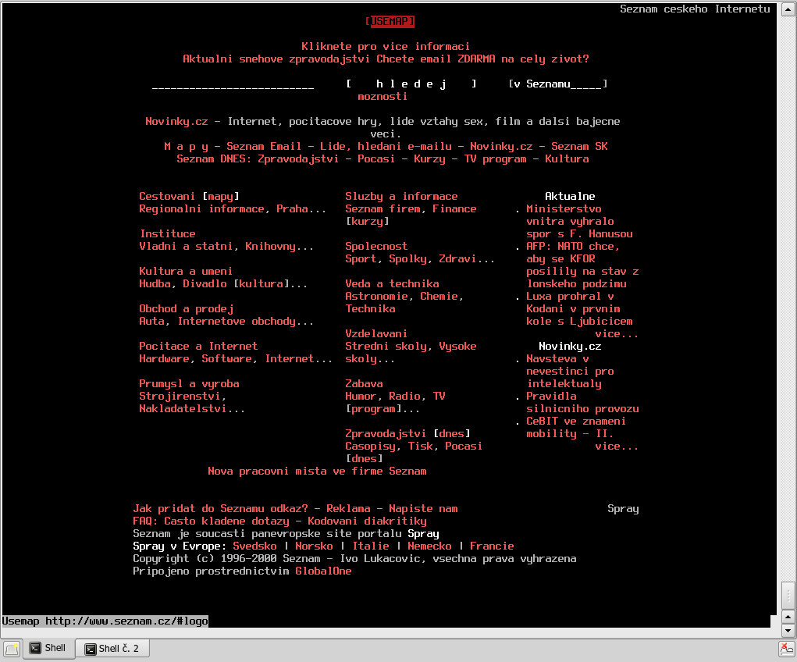Viewport: 797px width, 662px height.
Task: Click the close session icon at bottom right
Action: pyautogui.click(x=786, y=648)
